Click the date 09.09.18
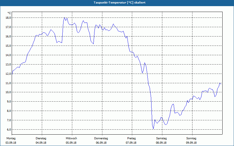Viewport: 234px width, 146px height. pyautogui.click(x=191, y=143)
